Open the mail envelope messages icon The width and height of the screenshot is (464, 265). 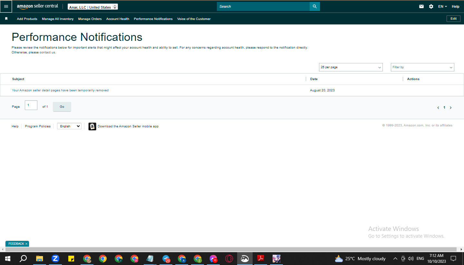tap(421, 6)
